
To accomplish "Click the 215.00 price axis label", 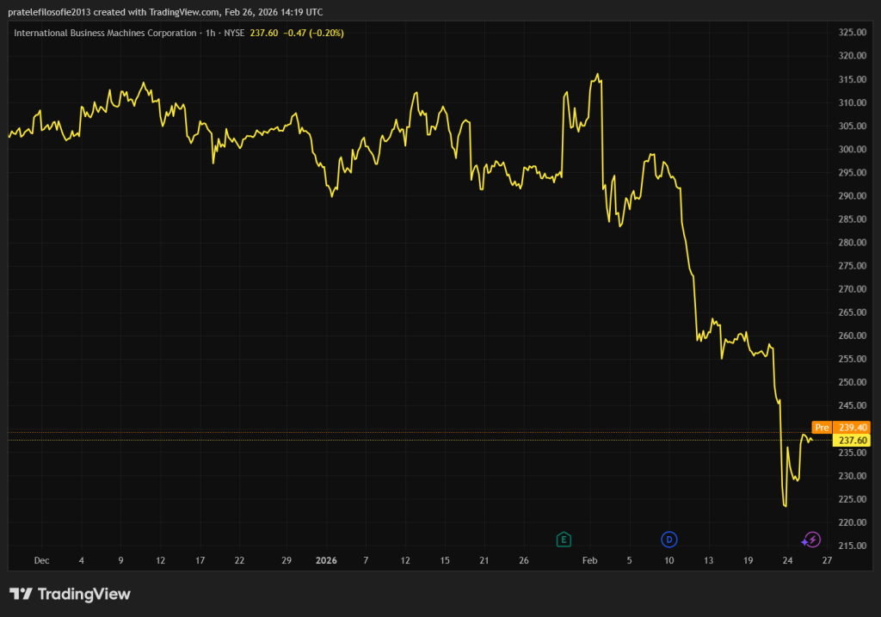I will tap(851, 546).
